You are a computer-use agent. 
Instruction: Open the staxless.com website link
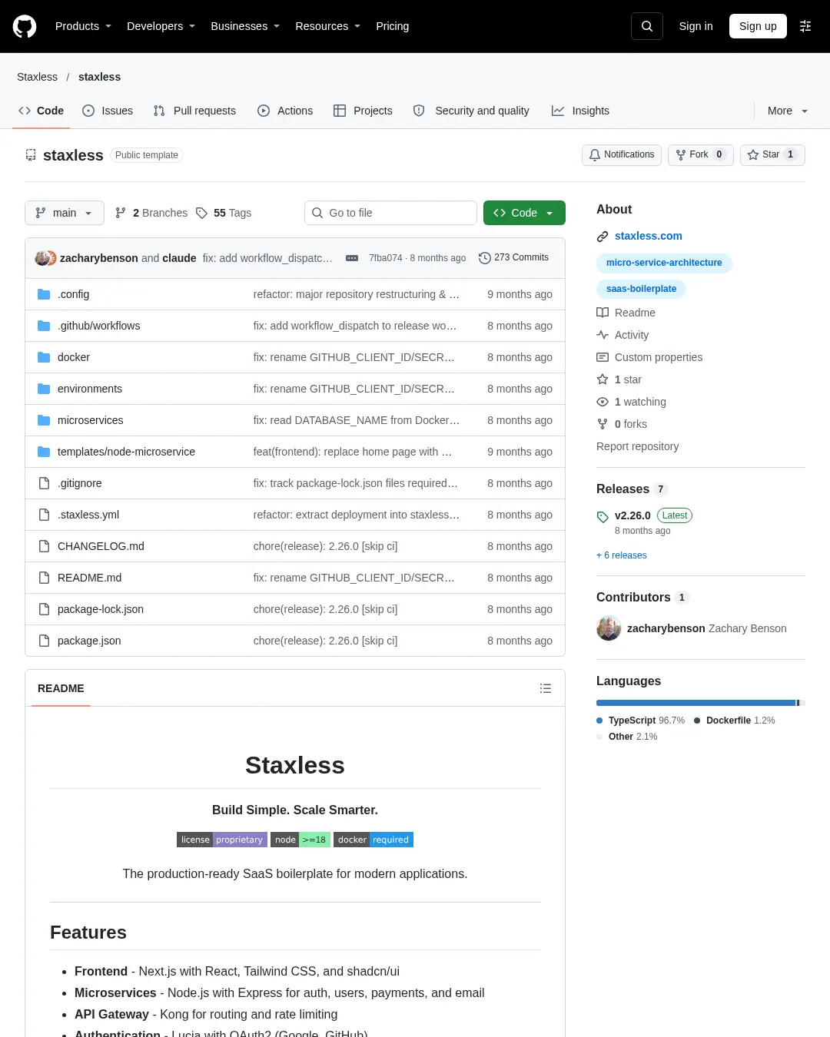[x=649, y=236]
